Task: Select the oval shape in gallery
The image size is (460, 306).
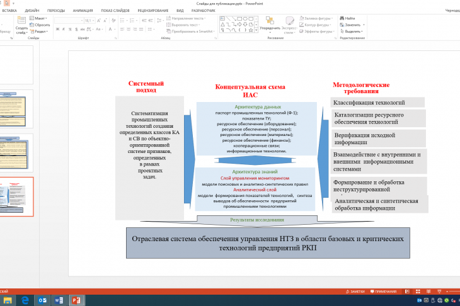Action: point(245,19)
